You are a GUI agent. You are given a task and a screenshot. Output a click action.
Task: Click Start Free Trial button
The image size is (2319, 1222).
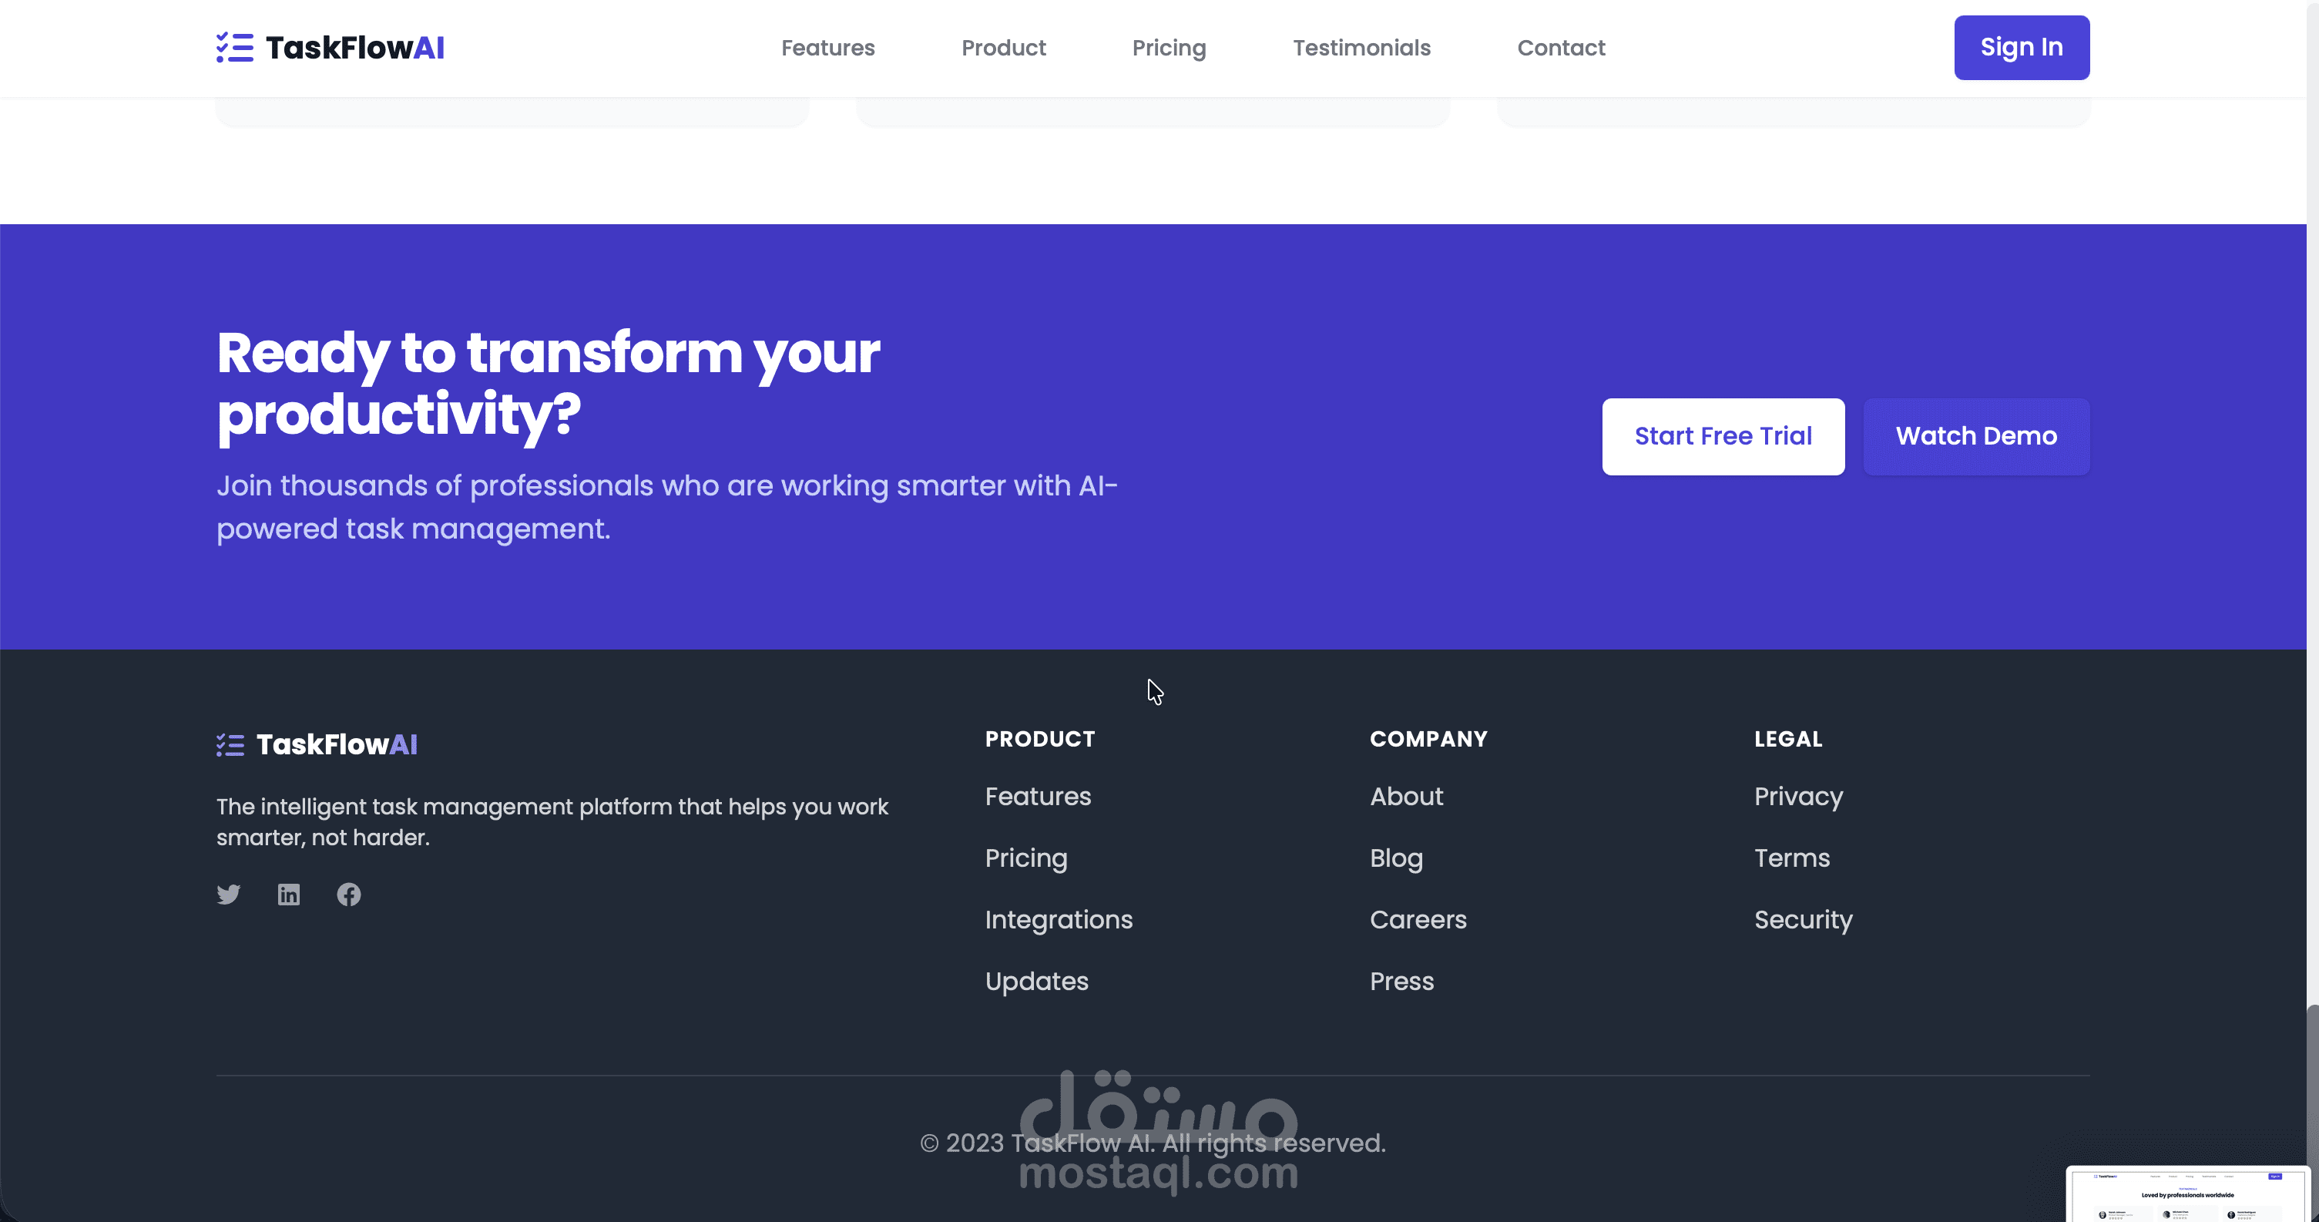pos(1722,436)
